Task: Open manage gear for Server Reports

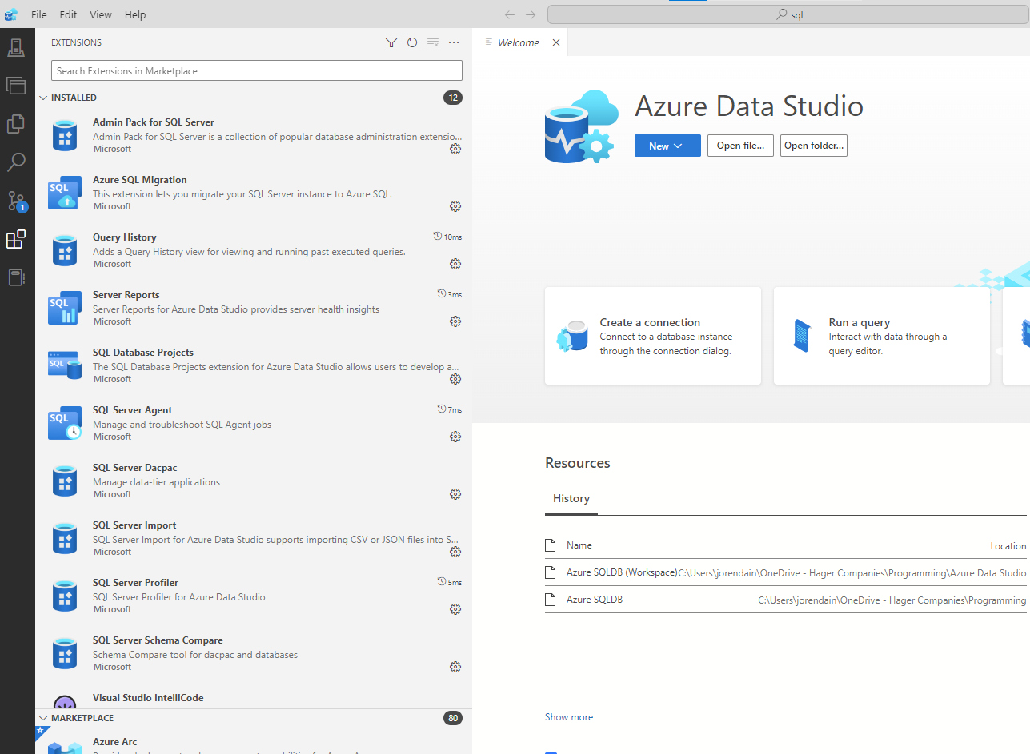Action: pos(455,321)
